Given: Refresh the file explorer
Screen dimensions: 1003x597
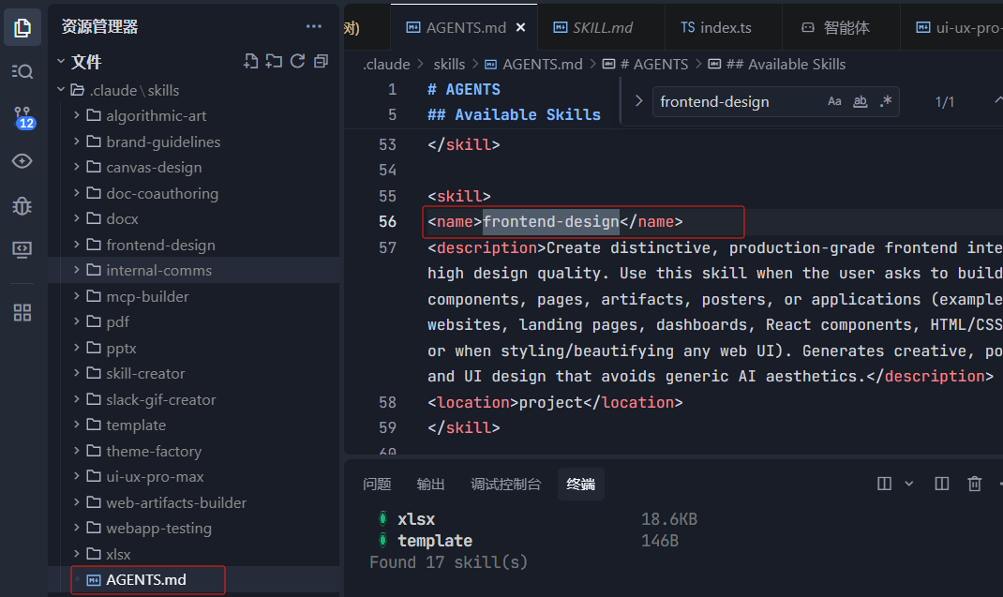Looking at the screenshot, I should click(297, 62).
